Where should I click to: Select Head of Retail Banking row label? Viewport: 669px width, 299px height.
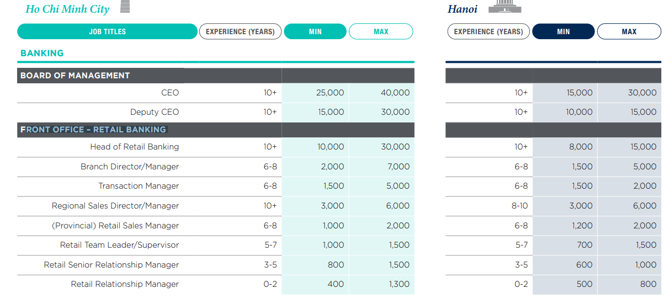click(x=135, y=147)
